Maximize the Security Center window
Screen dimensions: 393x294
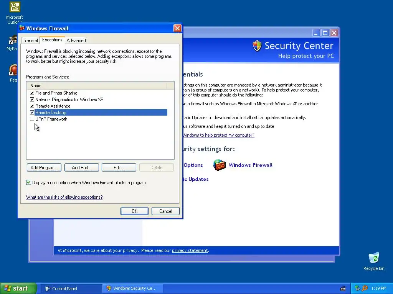[x=325, y=33]
